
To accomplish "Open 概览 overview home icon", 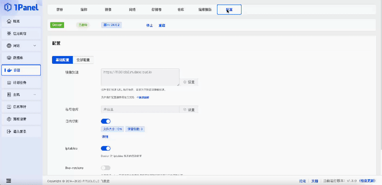I will tap(9, 21).
